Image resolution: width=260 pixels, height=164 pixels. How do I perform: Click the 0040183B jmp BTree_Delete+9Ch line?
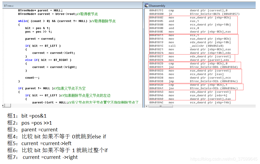[193, 81]
